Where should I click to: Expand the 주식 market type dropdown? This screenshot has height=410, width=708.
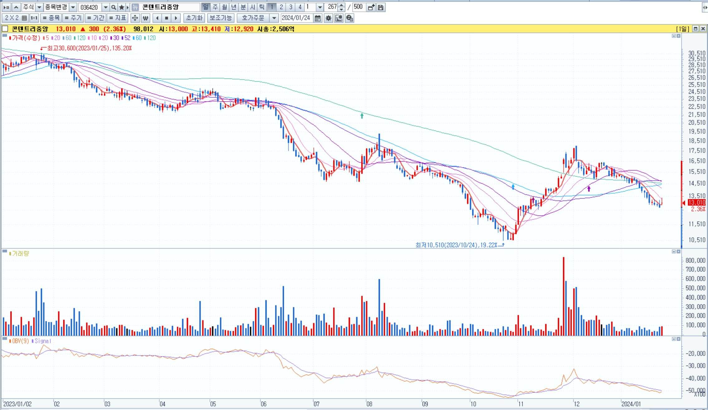click(39, 7)
